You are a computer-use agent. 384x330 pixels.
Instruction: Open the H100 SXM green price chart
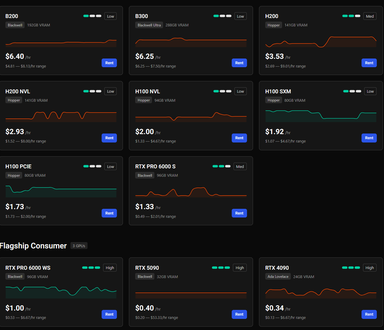coord(321,116)
